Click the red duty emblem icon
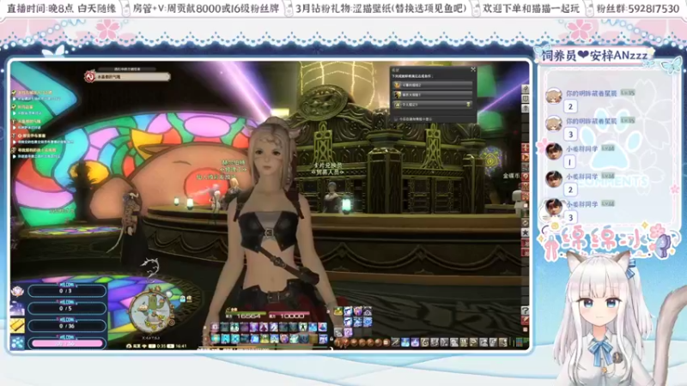687x386 pixels. pos(90,76)
